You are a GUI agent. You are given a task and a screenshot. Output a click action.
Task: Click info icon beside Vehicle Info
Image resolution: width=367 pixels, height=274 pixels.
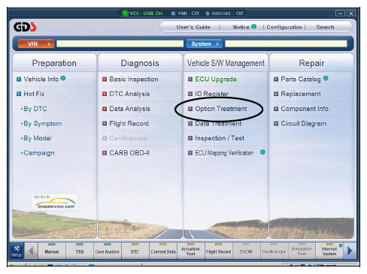pos(63,78)
